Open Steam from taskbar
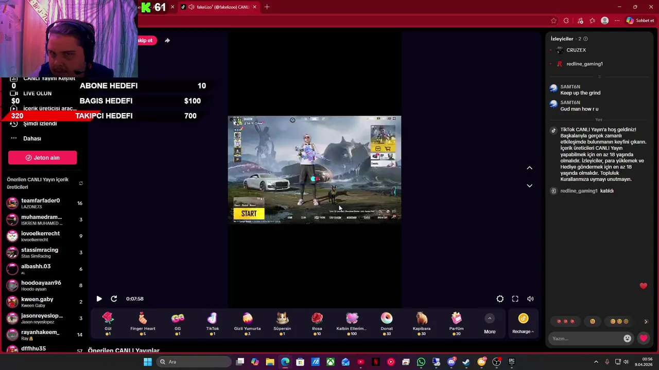 pos(466,362)
